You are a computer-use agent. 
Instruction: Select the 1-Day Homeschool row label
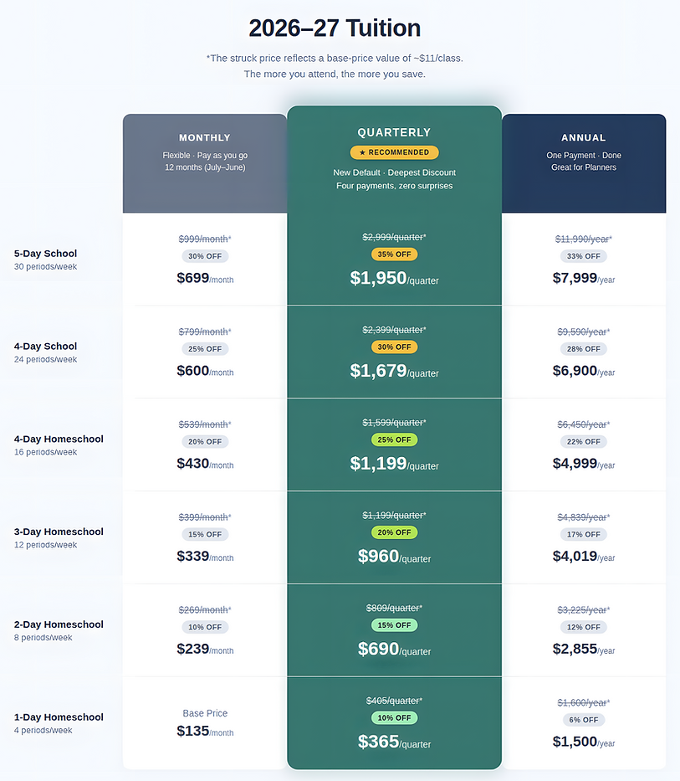[x=59, y=717]
